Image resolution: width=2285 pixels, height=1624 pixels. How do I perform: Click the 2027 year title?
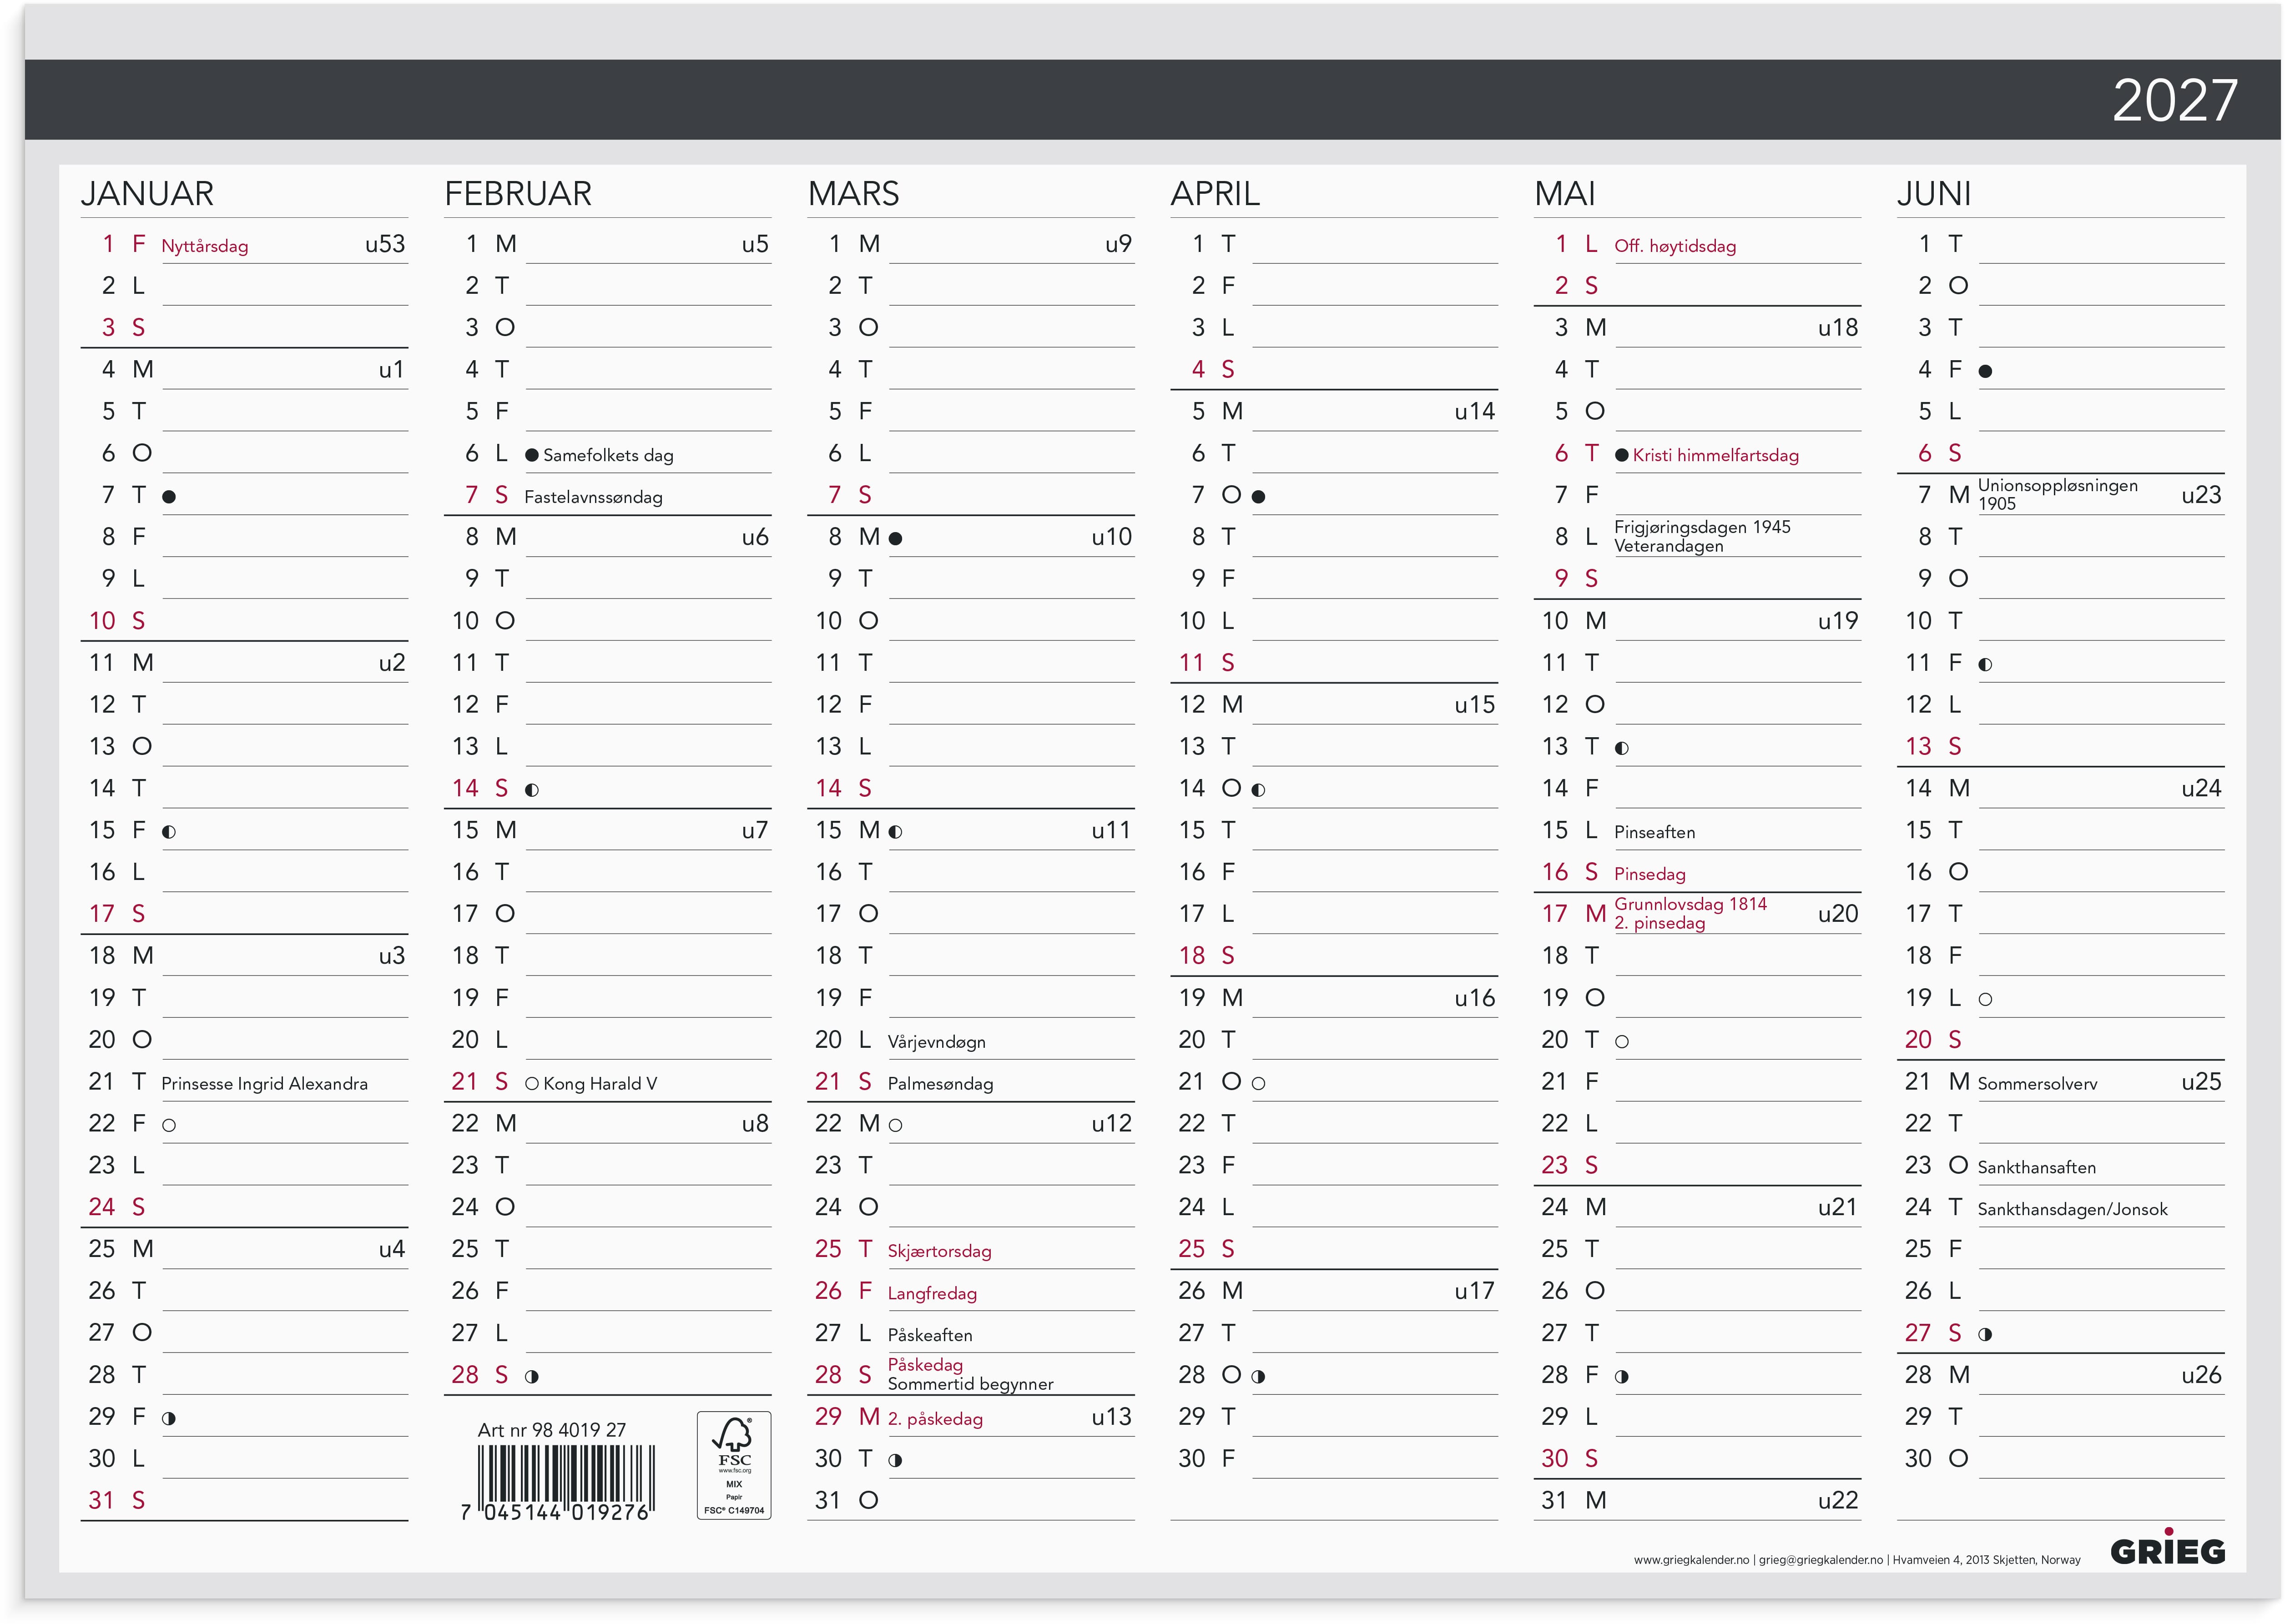(2174, 100)
